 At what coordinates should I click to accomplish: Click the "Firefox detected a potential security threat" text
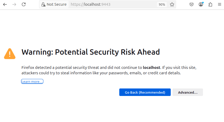(x=60, y=68)
